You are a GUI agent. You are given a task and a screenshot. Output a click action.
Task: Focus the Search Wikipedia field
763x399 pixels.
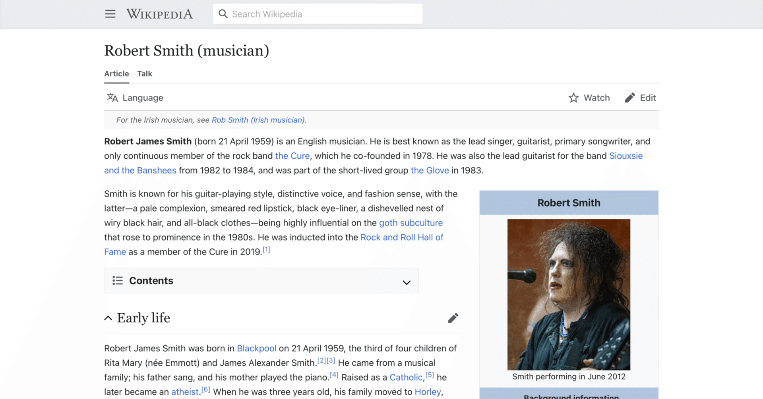tap(318, 14)
